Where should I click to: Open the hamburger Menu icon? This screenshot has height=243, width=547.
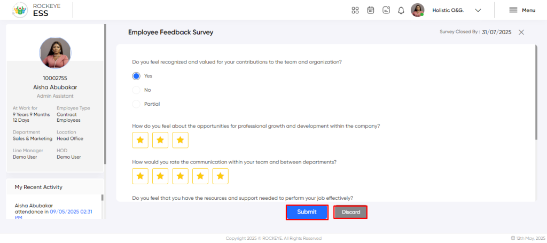[513, 10]
